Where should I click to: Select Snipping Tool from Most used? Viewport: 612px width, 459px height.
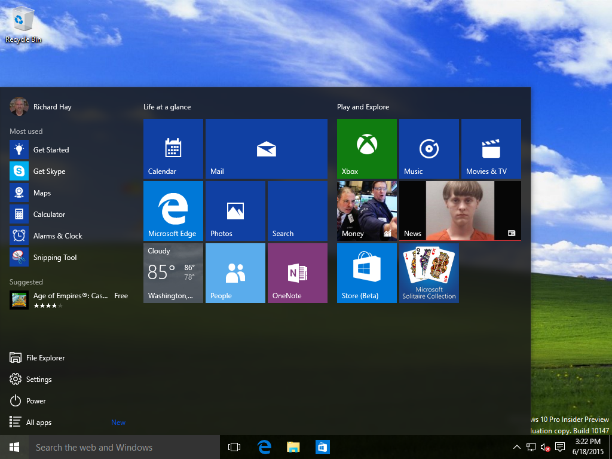coord(55,258)
